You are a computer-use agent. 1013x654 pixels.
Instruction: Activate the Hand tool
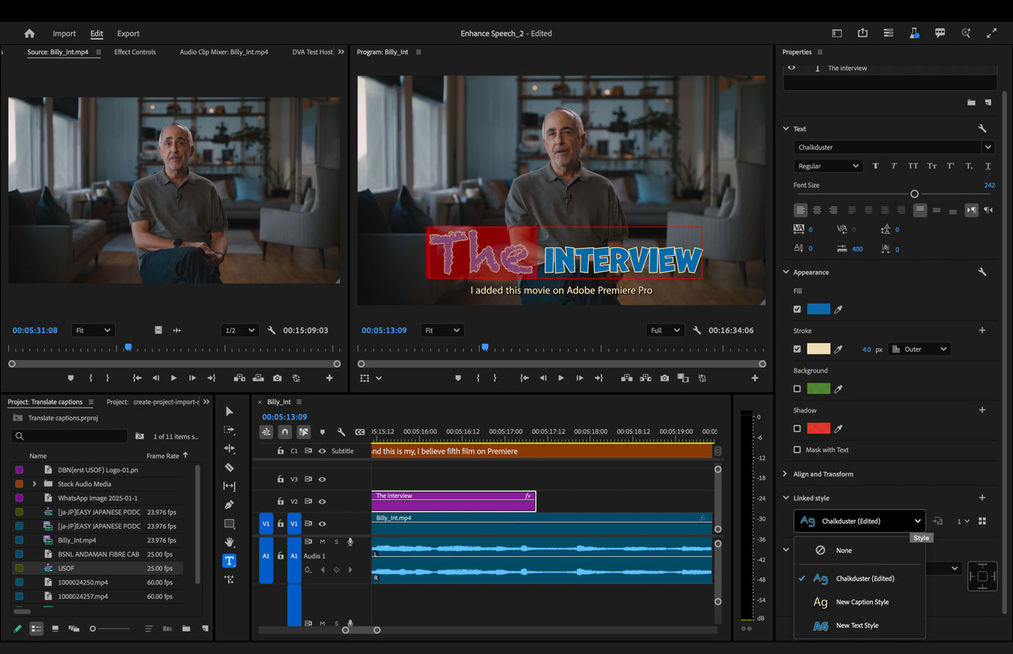(x=229, y=542)
